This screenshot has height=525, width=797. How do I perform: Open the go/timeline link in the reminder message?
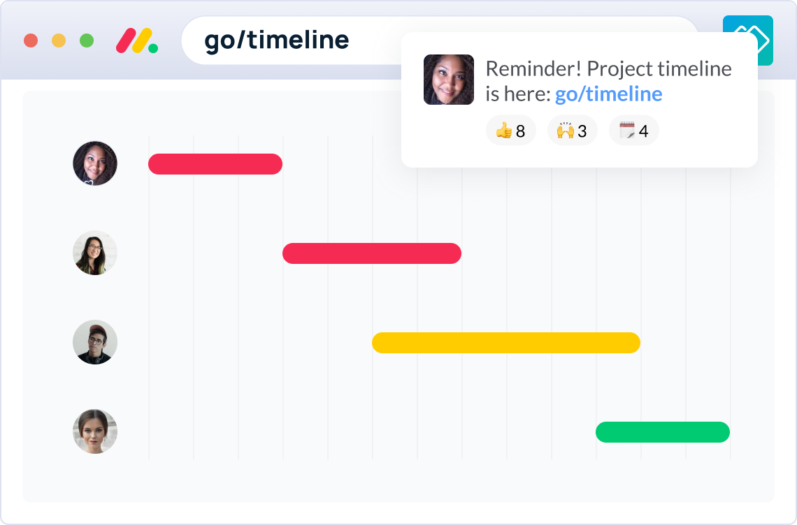pyautogui.click(x=608, y=93)
